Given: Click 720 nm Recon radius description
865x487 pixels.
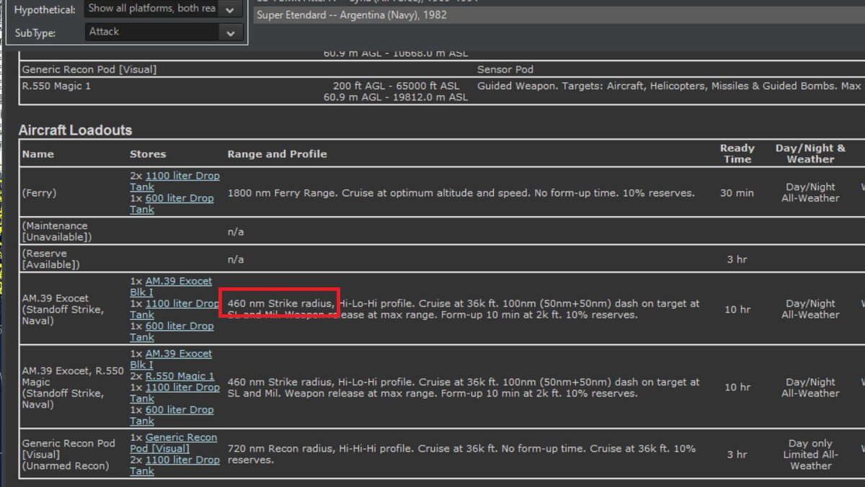Looking at the screenshot, I should click(x=462, y=454).
